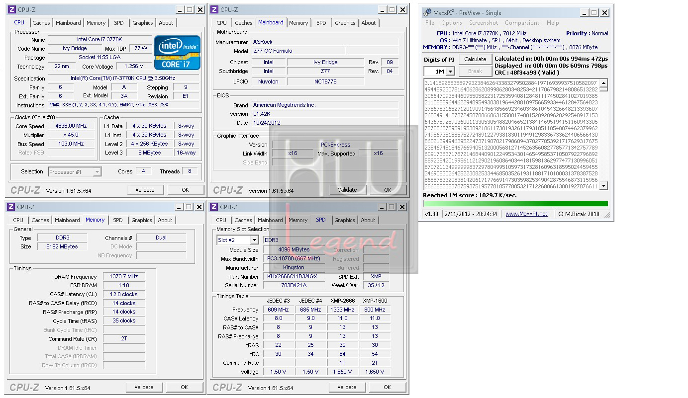Click the Ivy Bridge code name field
Viewport: 688px width, 398px height.
click(x=75, y=48)
